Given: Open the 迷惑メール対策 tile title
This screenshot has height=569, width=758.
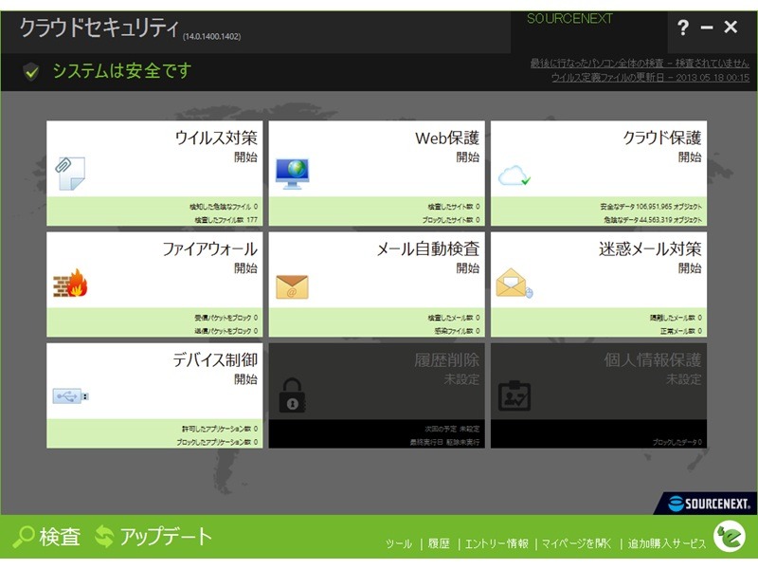Looking at the screenshot, I should click(650, 249).
